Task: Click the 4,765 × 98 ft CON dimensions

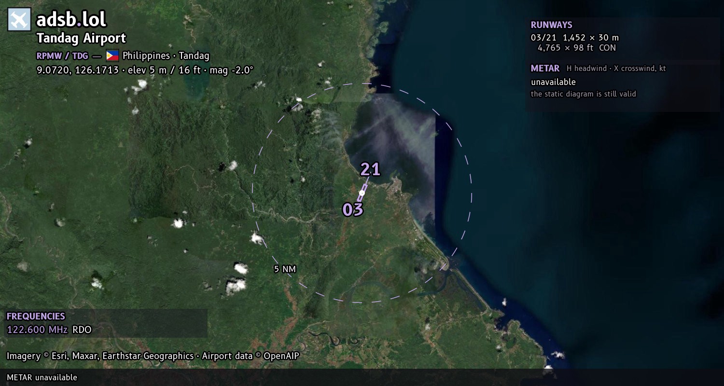Action: (x=577, y=48)
